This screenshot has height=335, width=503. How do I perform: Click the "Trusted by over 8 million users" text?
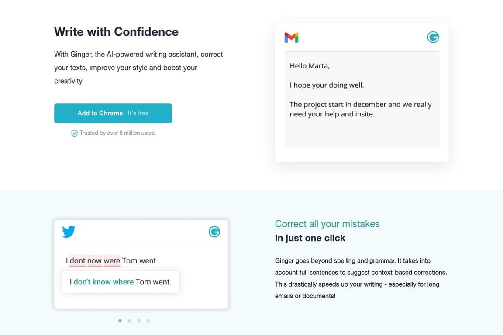click(x=117, y=133)
